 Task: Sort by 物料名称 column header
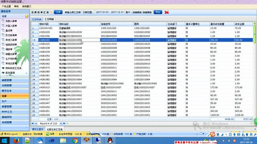[79, 24]
